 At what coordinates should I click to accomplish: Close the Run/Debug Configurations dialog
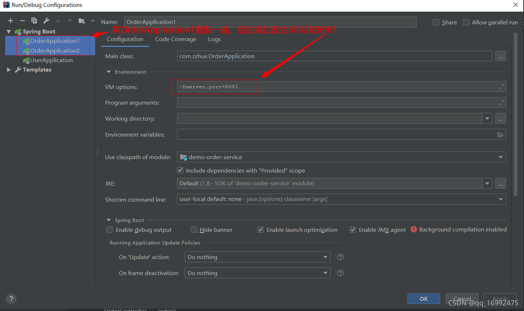pos(516,5)
